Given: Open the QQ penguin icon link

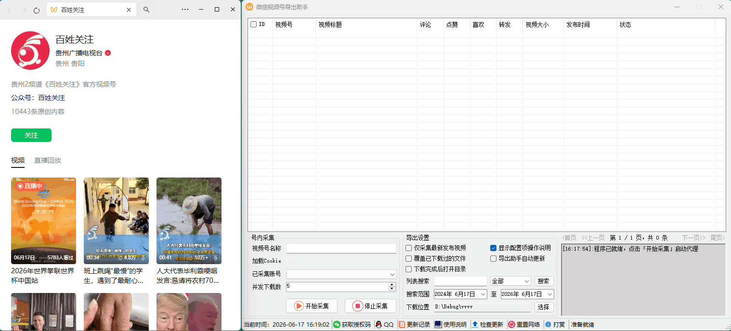Looking at the screenshot, I should pos(379,324).
